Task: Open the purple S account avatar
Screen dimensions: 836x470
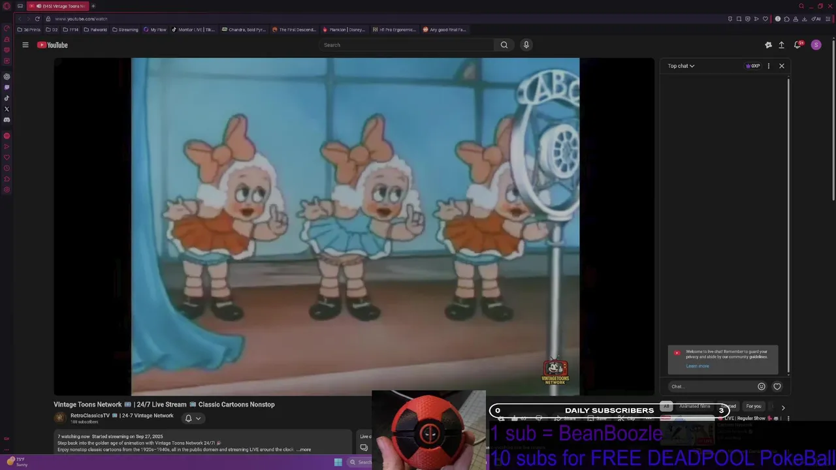Action: [x=816, y=45]
